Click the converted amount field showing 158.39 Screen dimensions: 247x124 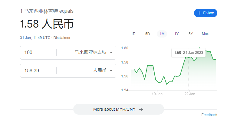38,70
